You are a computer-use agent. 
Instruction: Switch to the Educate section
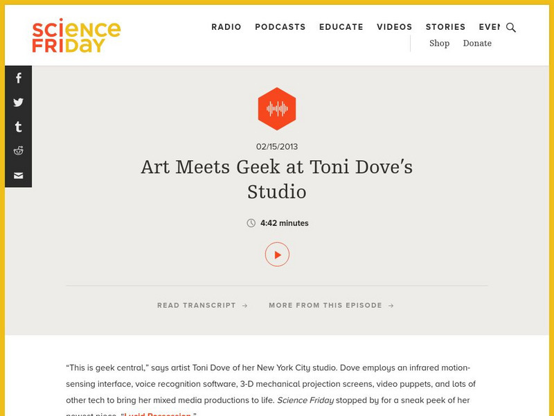(x=341, y=27)
